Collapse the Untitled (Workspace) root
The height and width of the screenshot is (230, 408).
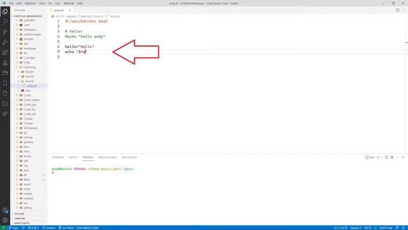point(28,16)
